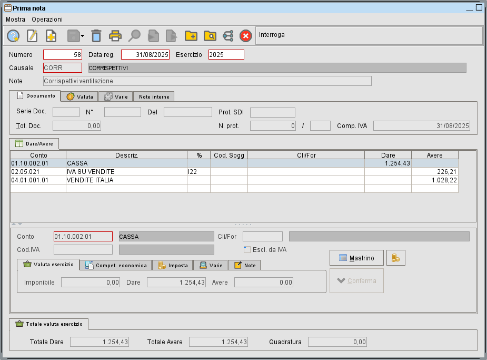Print the prima nota with the printer icon
Image resolution: width=487 pixels, height=360 pixels.
click(x=115, y=36)
